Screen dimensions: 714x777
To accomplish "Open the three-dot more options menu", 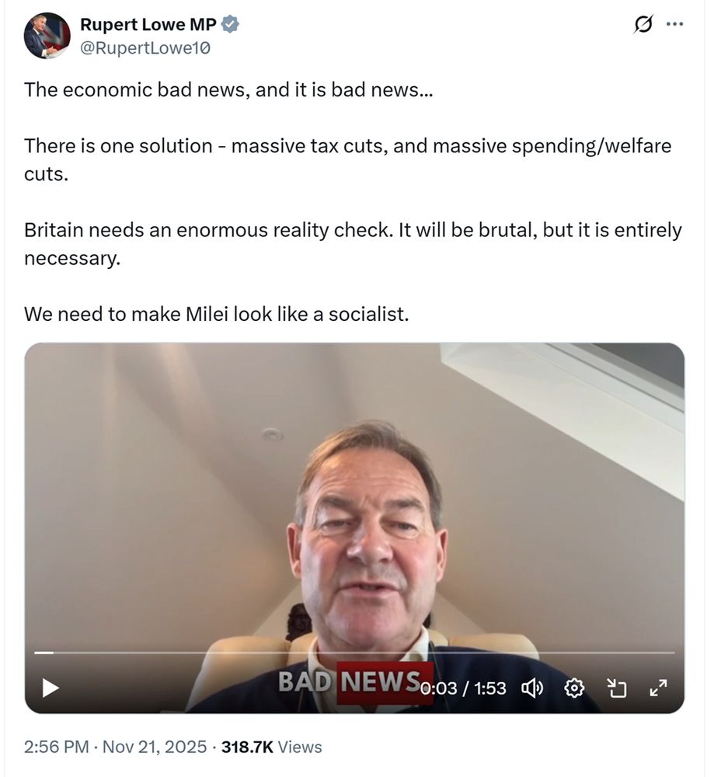I will (x=674, y=24).
